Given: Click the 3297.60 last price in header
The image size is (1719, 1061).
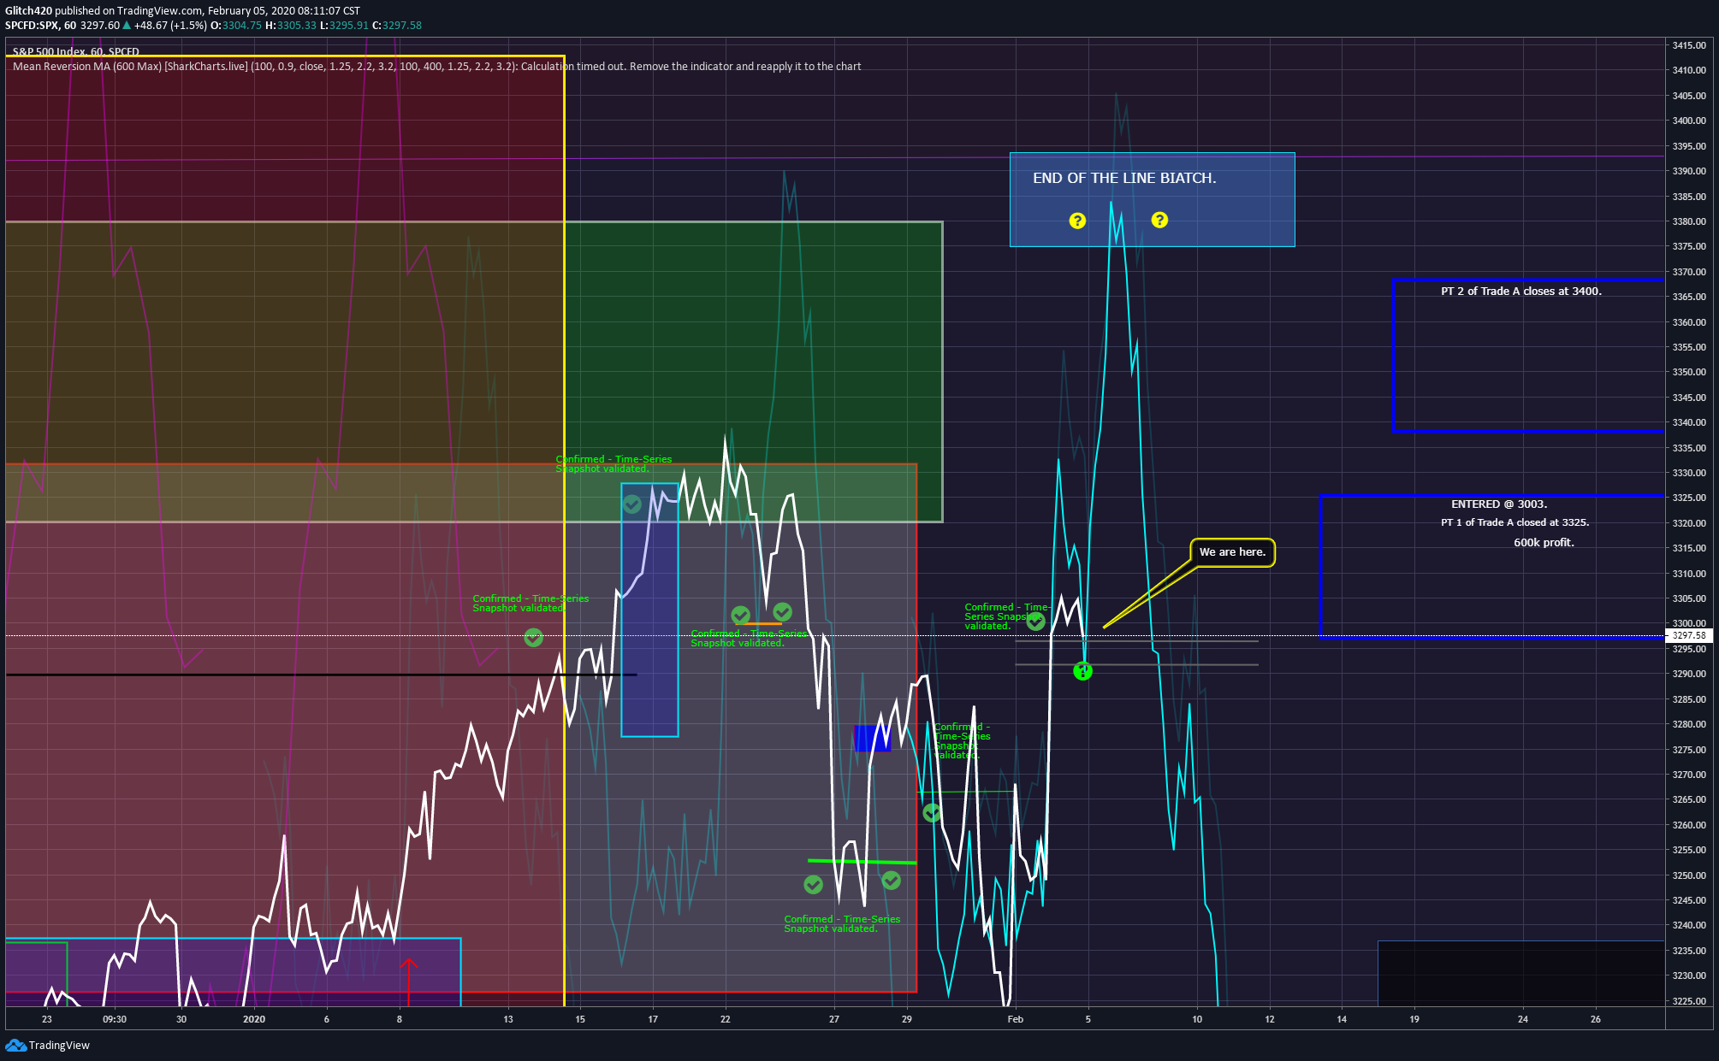Looking at the screenshot, I should (100, 26).
